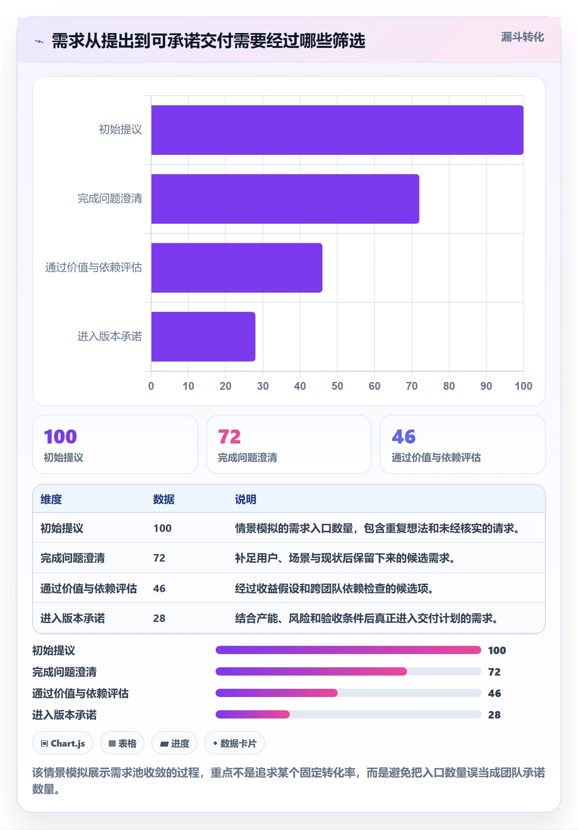Click the chart axis label 进入版本承诺

[x=109, y=337]
